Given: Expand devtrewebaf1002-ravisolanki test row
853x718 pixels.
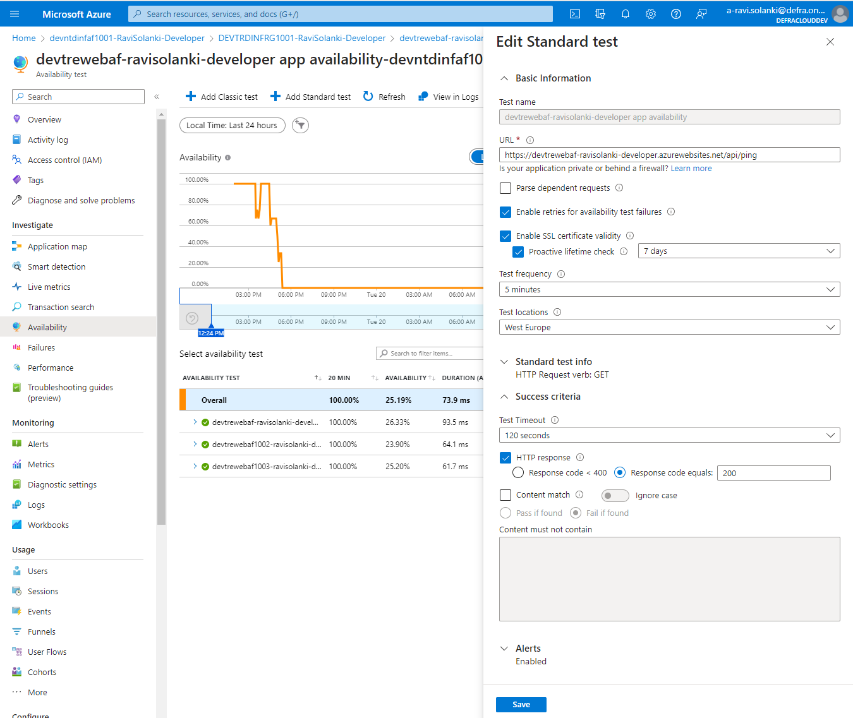Looking at the screenshot, I should pyautogui.click(x=195, y=444).
